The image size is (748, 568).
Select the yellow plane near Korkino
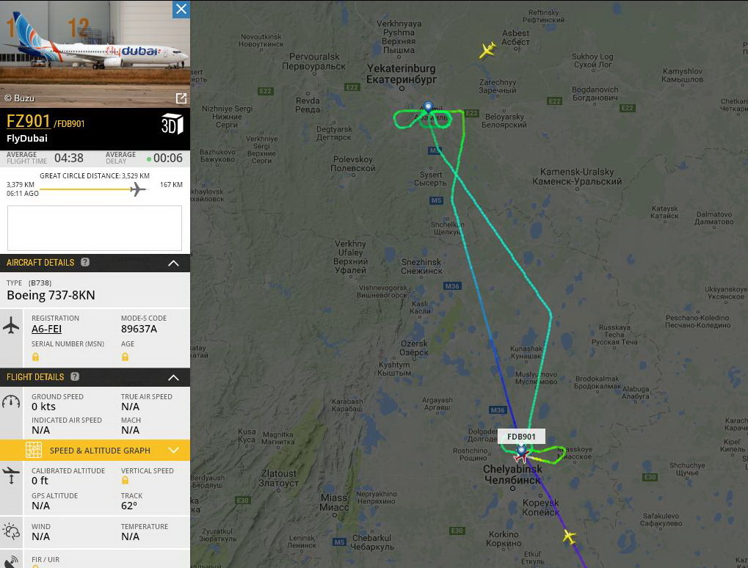pos(569,536)
